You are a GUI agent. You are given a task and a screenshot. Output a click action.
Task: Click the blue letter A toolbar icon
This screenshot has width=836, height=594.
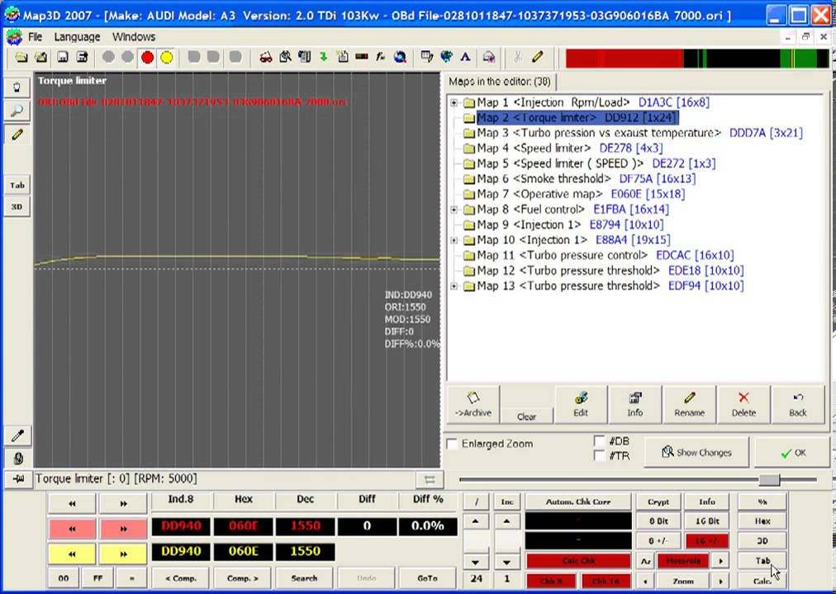[465, 57]
